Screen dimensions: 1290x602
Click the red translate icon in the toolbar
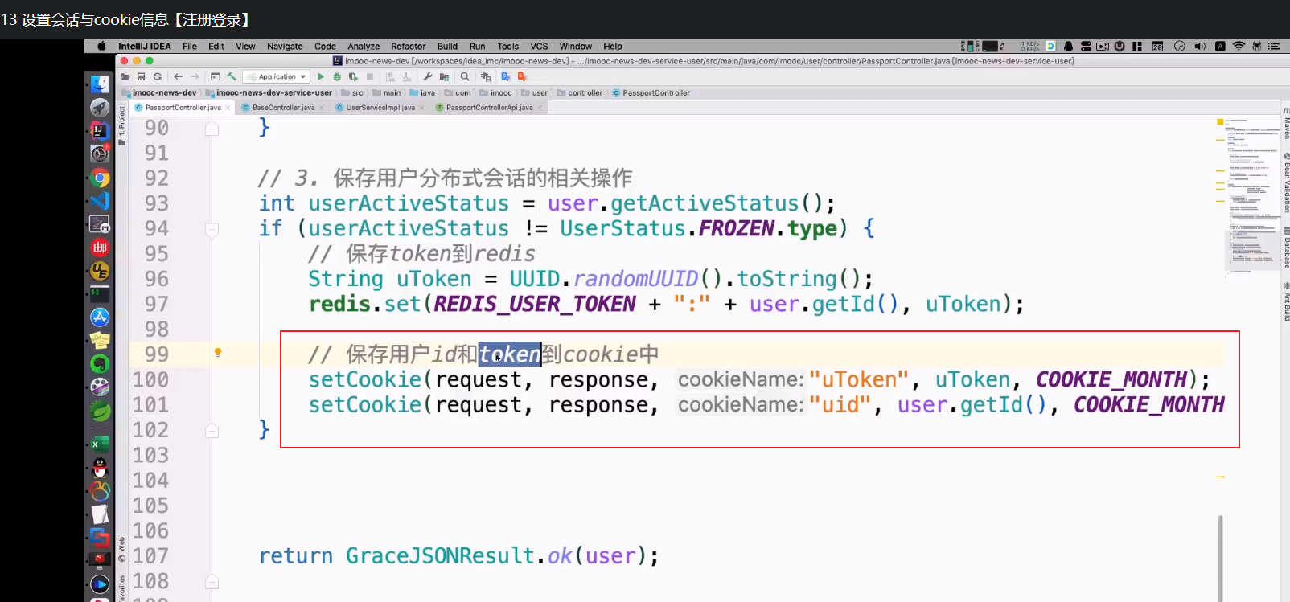pos(522,76)
